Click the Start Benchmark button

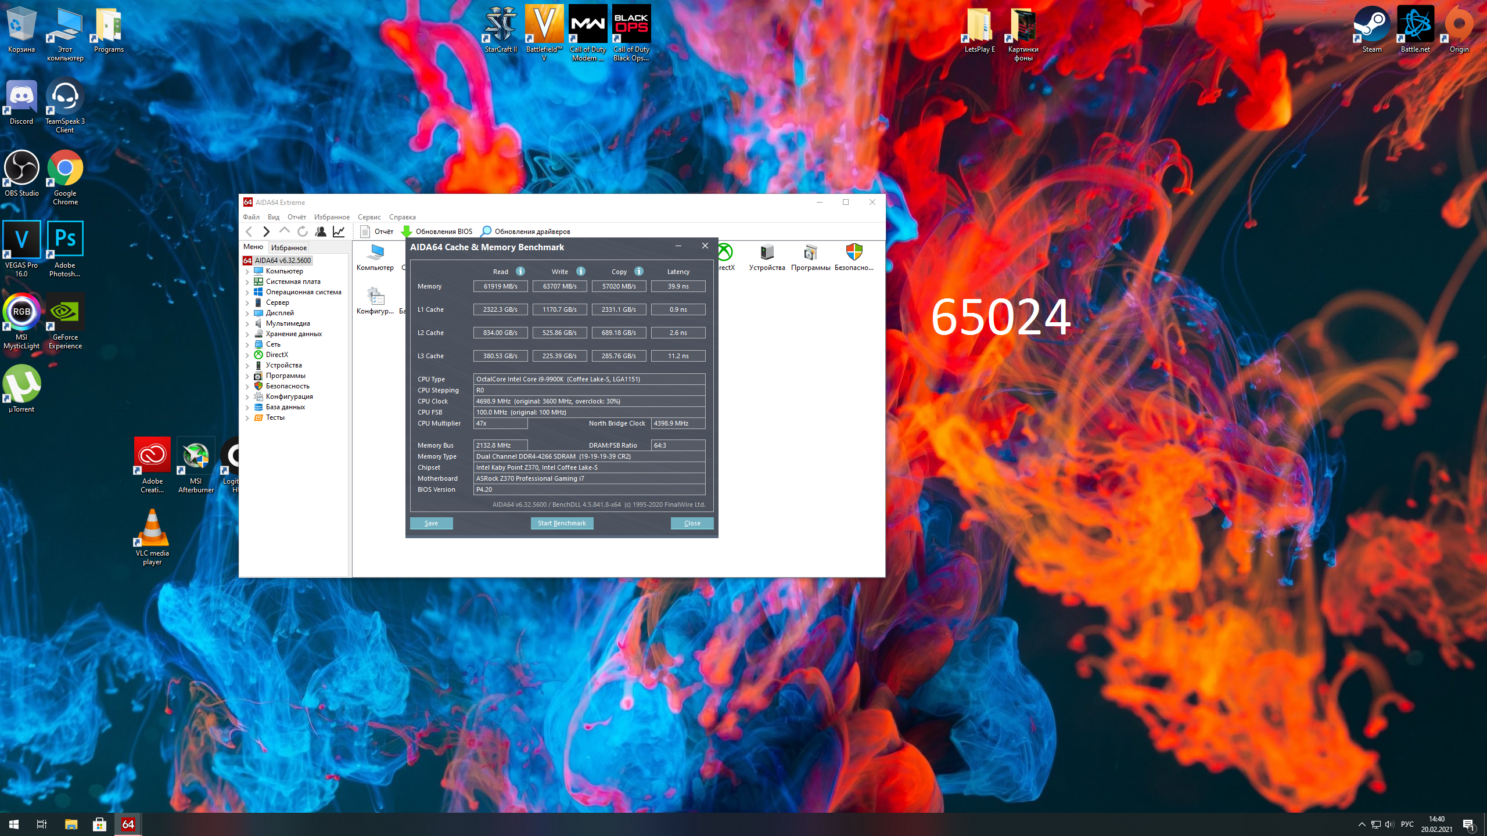[x=562, y=523]
